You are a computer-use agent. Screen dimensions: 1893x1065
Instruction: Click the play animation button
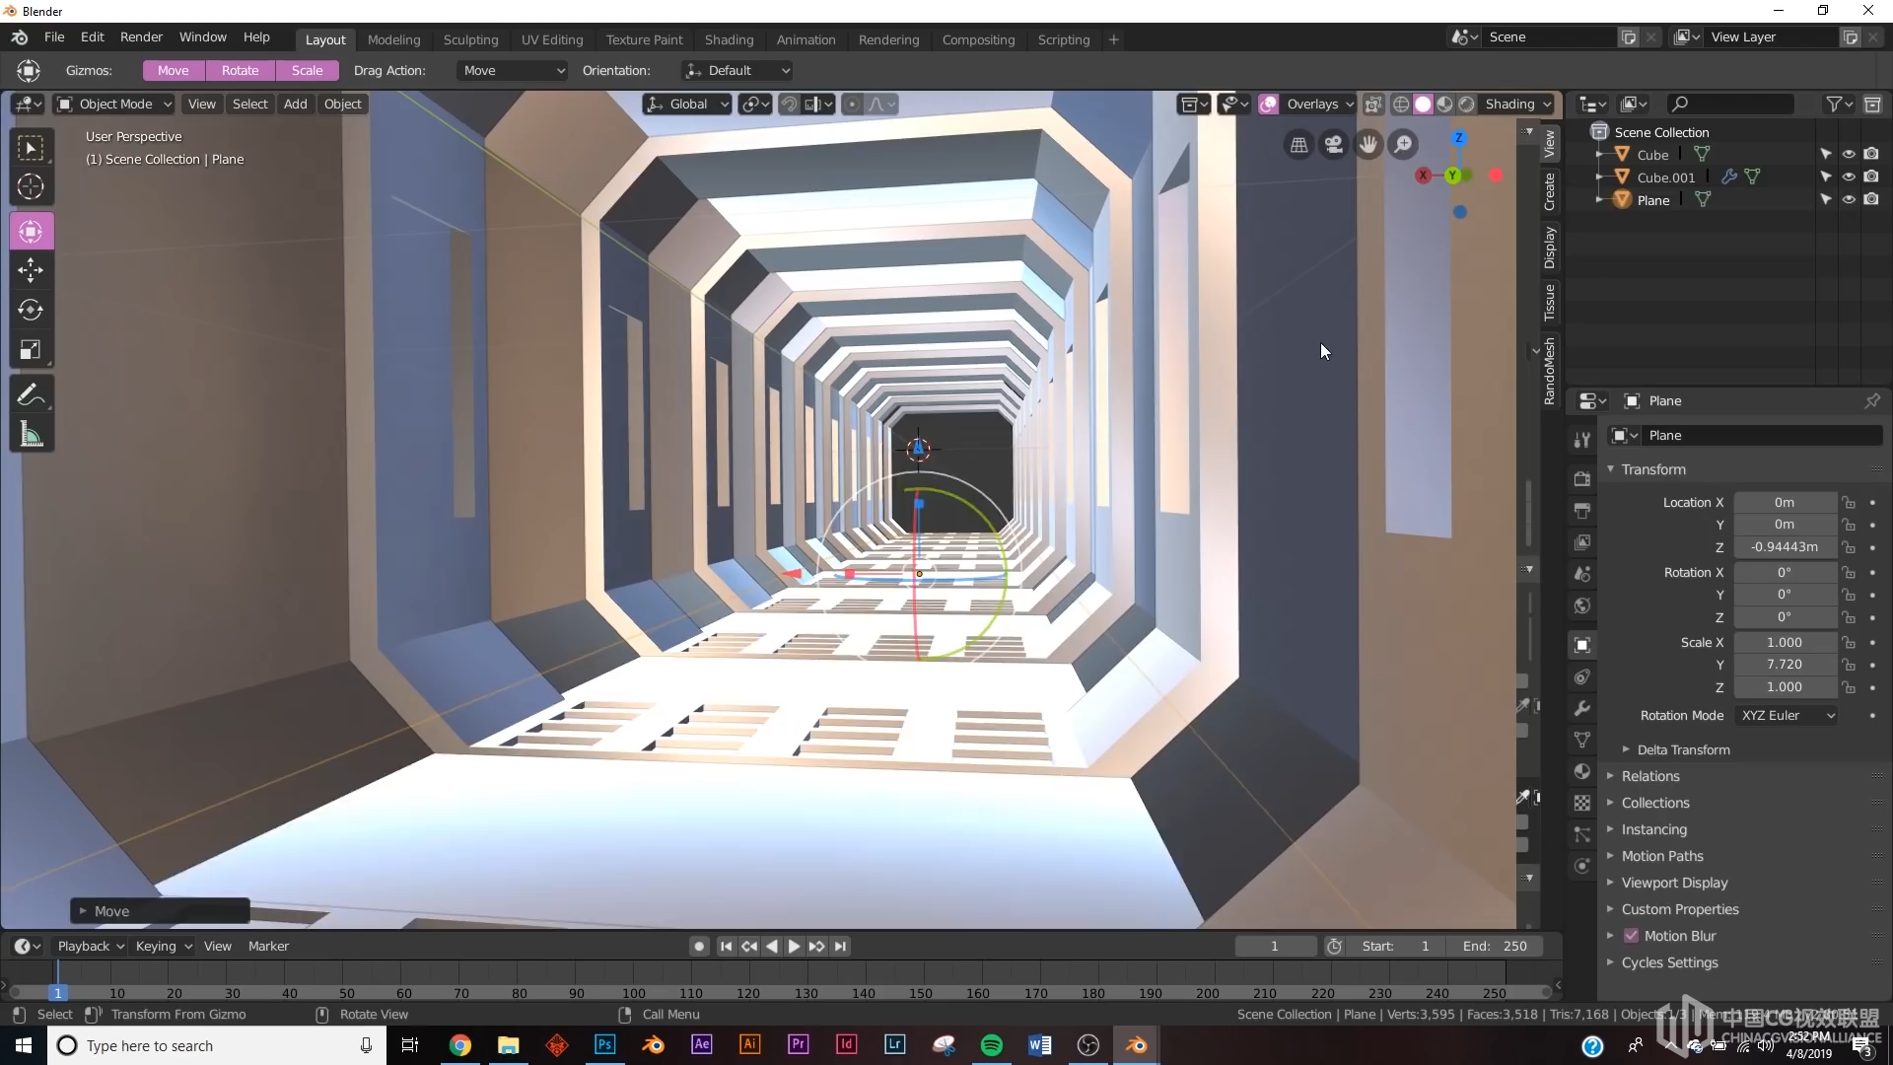[x=794, y=946]
